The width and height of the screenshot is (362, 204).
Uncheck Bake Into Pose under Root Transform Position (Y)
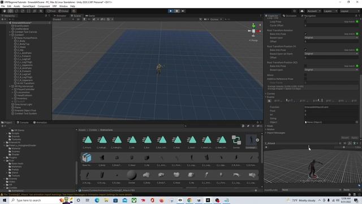[305, 50]
